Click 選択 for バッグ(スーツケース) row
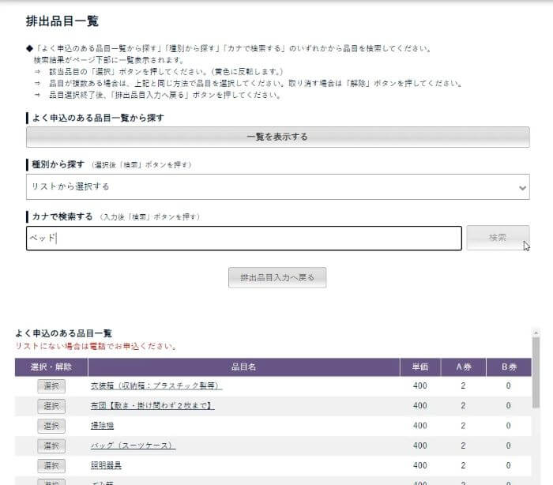This screenshot has height=485, width=553. point(51,446)
